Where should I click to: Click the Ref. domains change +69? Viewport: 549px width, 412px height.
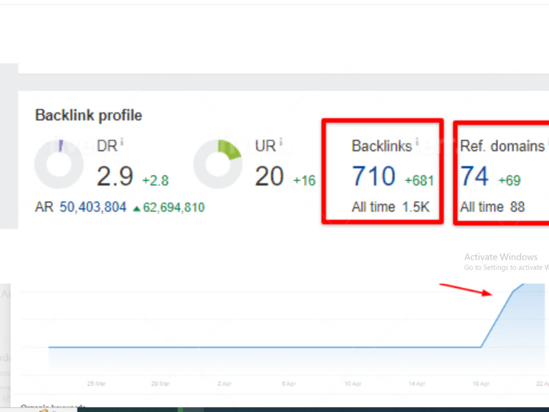tap(509, 181)
